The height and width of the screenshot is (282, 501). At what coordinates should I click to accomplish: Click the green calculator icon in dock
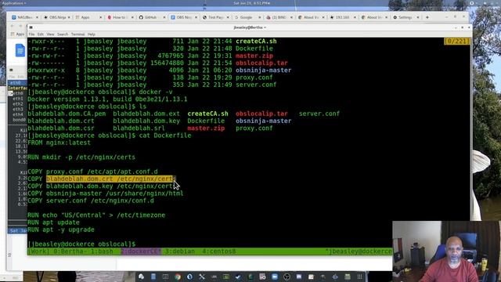[x=348, y=277]
